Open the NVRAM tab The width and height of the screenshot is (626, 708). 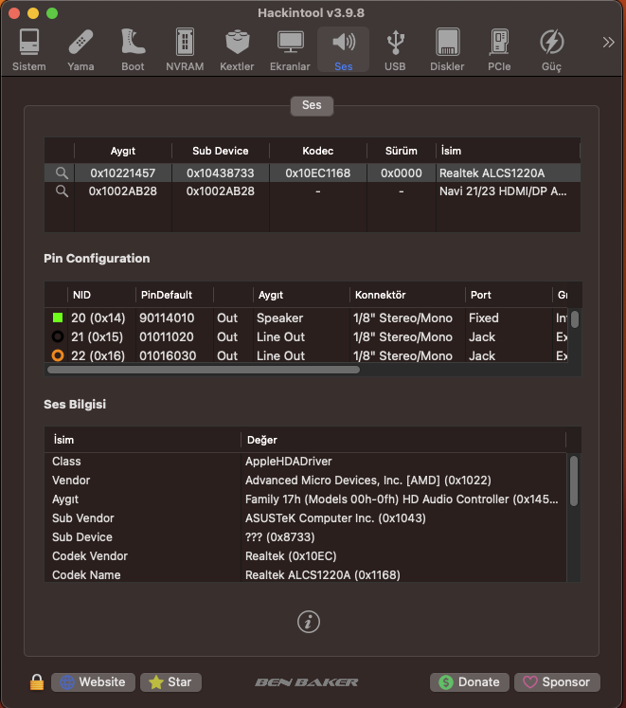pyautogui.click(x=185, y=49)
